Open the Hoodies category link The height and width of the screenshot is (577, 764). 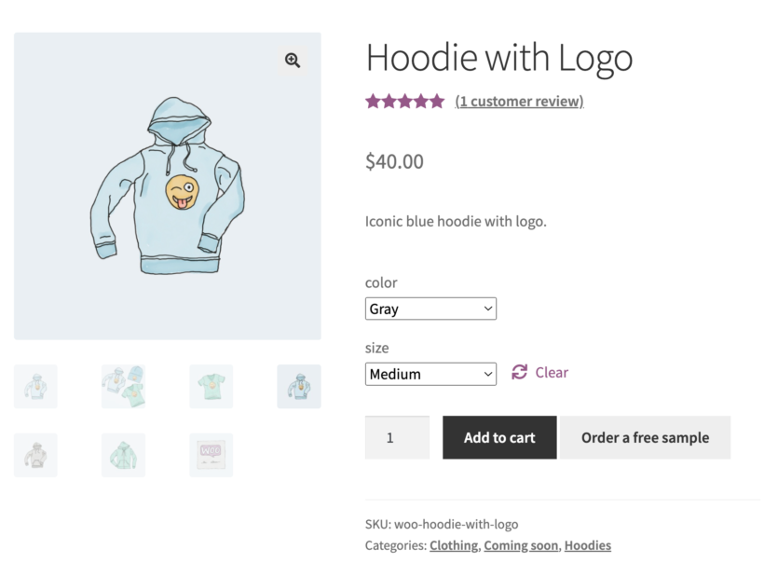click(x=588, y=545)
